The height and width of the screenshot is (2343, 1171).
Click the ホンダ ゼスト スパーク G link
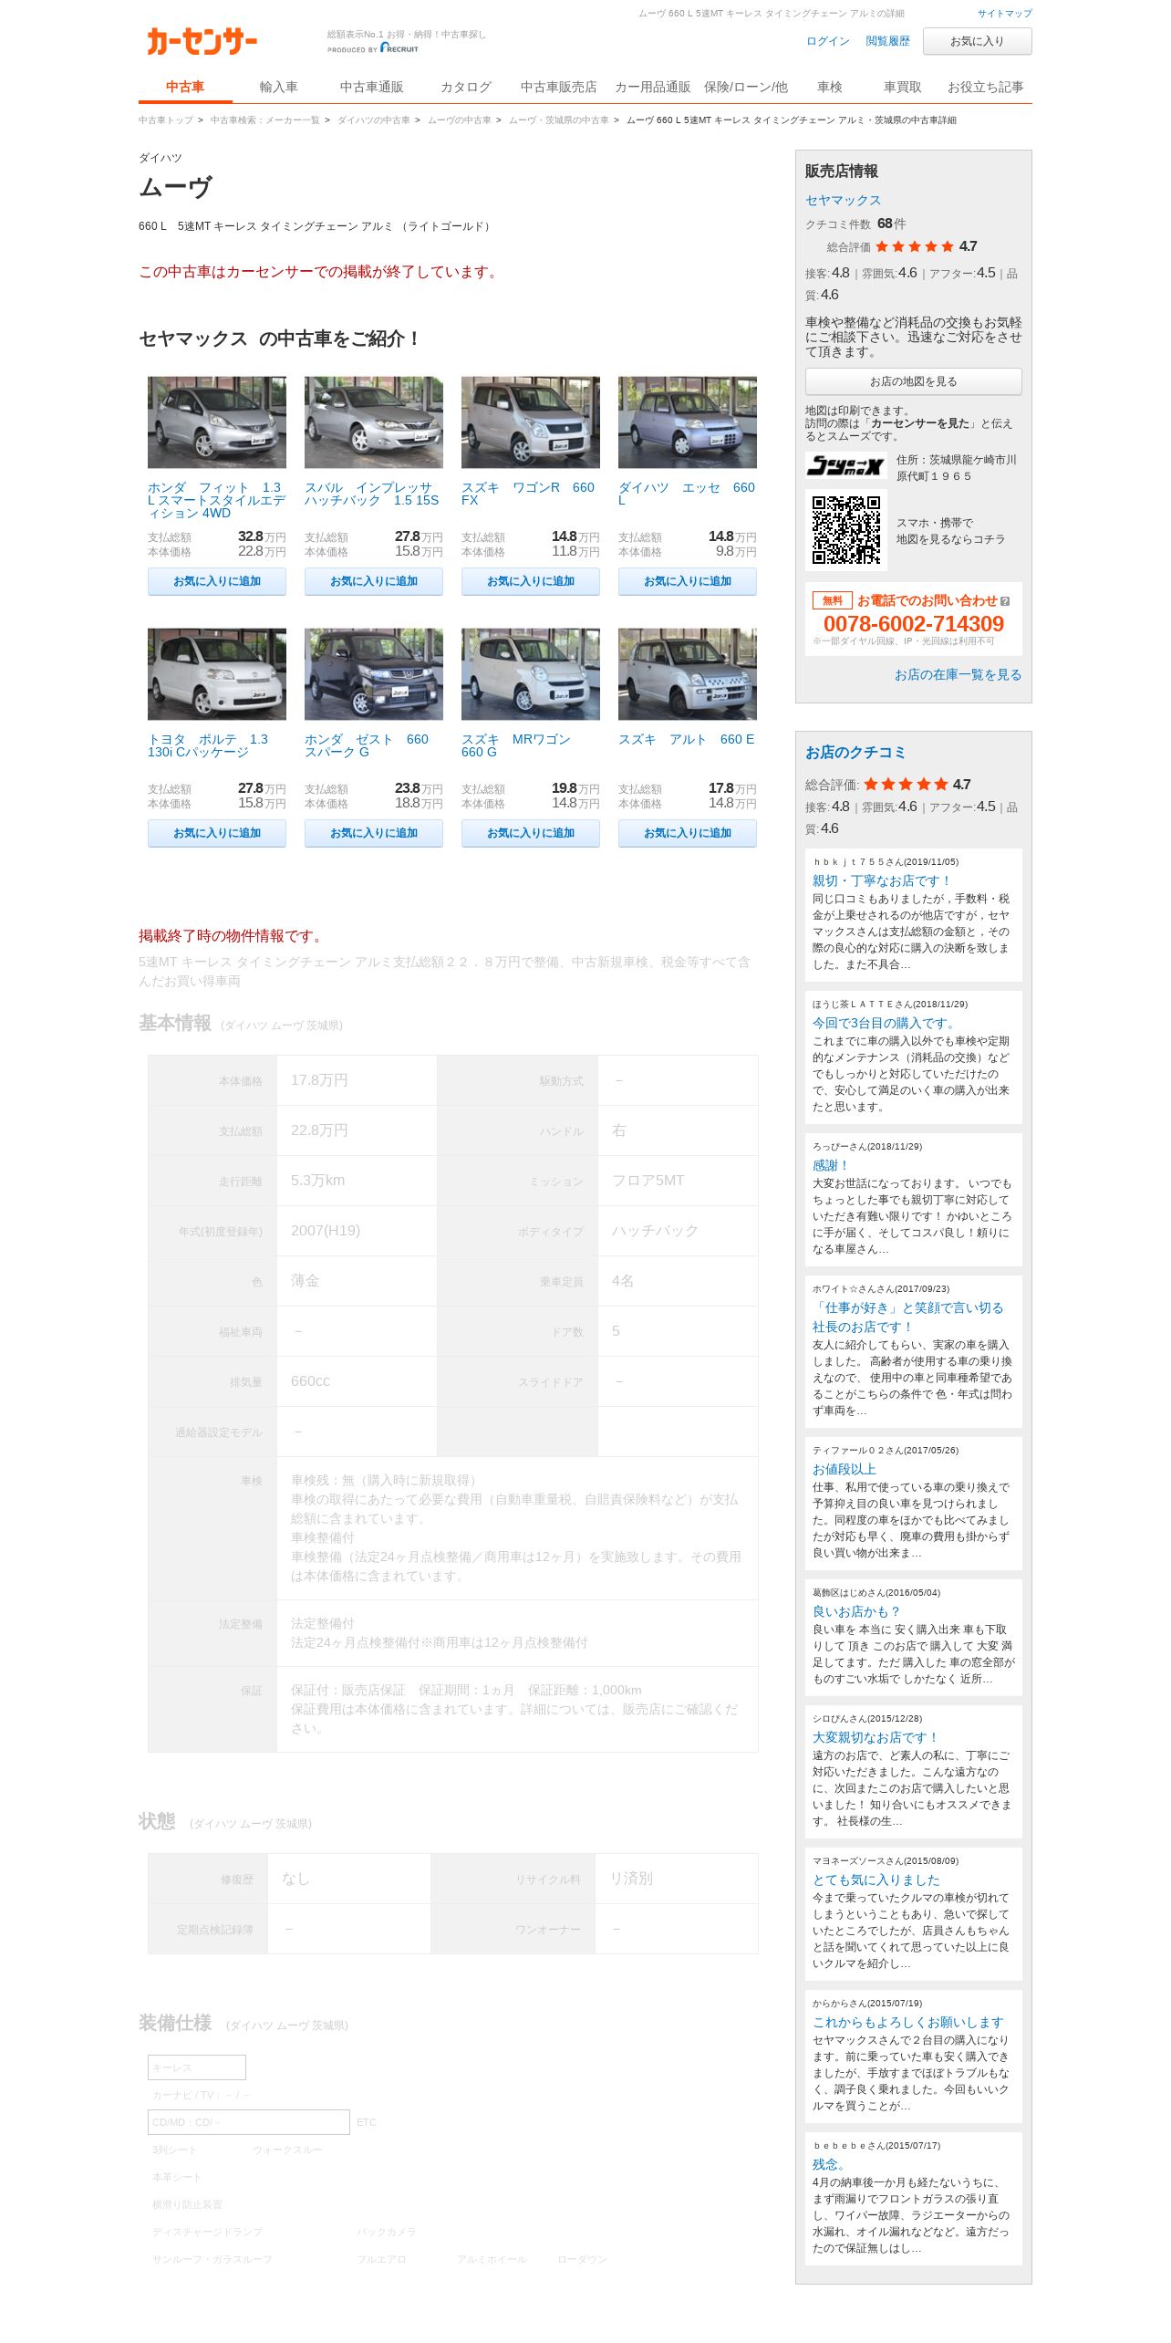point(367,745)
